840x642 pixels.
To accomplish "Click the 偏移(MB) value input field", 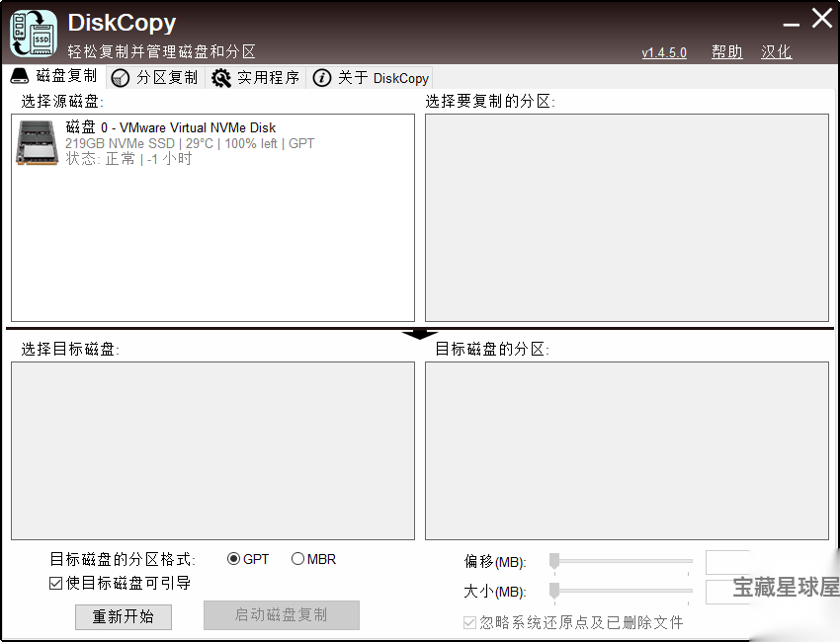I will coord(727,562).
